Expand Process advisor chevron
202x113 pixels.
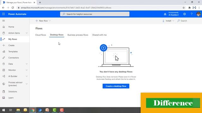click(27, 84)
